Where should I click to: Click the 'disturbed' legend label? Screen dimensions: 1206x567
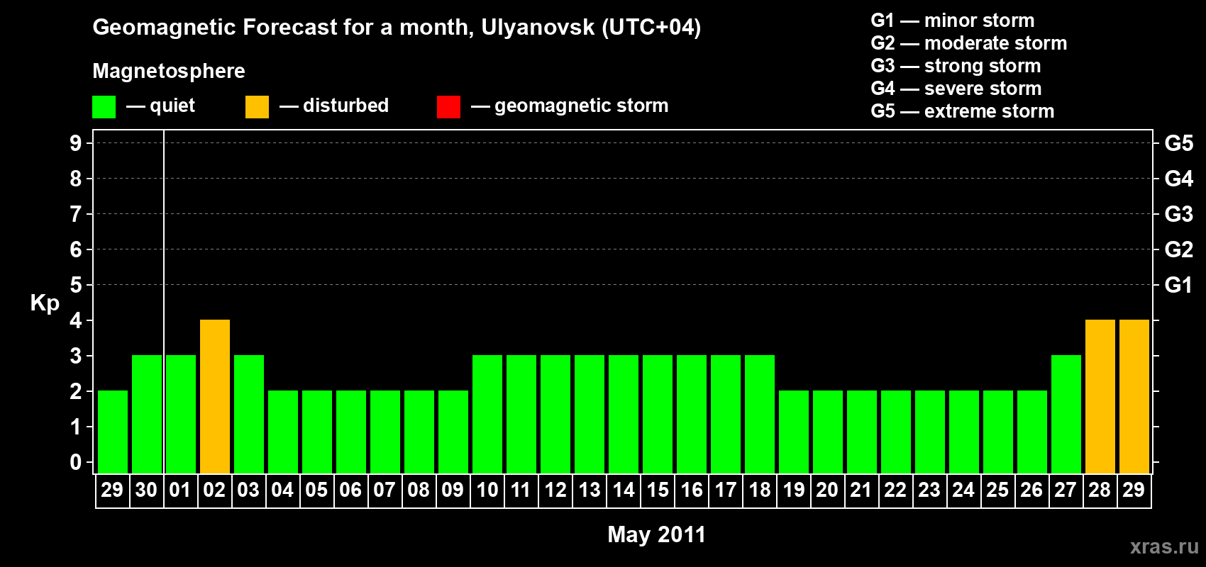click(345, 106)
